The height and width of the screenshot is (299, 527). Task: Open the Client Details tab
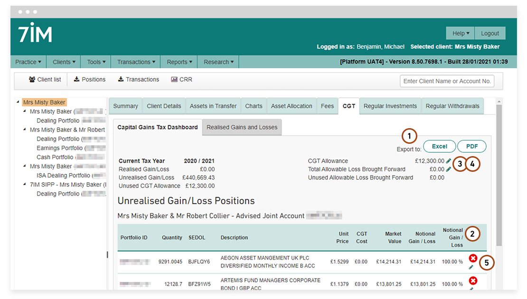tap(164, 106)
